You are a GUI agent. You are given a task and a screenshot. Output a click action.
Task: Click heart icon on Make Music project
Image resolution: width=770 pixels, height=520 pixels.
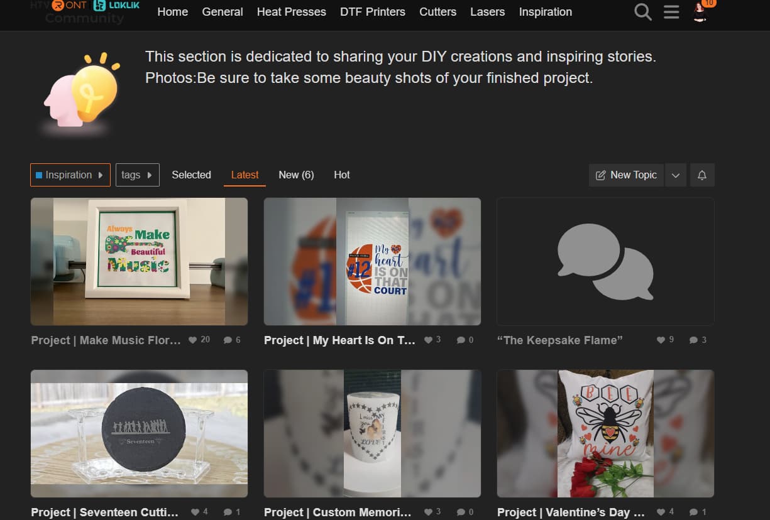[193, 340]
